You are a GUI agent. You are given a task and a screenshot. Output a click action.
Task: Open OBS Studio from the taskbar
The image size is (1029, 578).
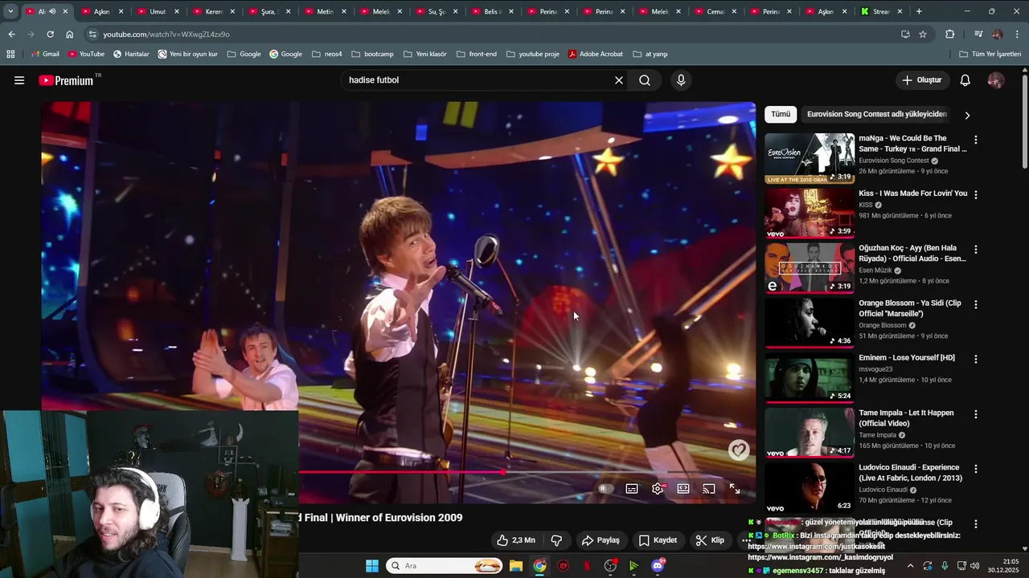click(610, 566)
